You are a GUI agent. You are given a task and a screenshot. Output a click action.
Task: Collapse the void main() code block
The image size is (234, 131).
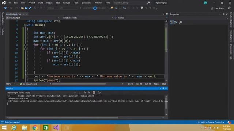[x=25, y=25]
